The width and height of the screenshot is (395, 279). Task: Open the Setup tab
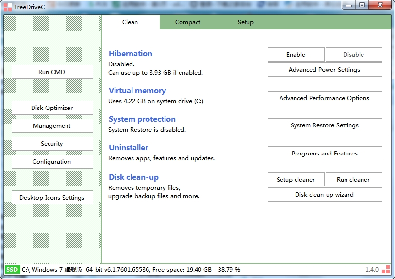pos(246,22)
